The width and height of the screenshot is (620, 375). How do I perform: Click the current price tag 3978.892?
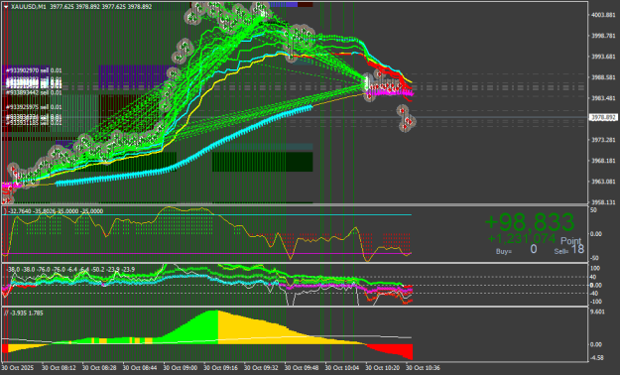coord(603,117)
